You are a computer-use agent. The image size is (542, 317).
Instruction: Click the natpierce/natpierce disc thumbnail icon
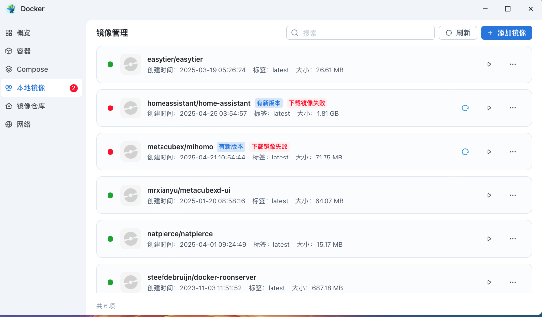pyautogui.click(x=131, y=239)
